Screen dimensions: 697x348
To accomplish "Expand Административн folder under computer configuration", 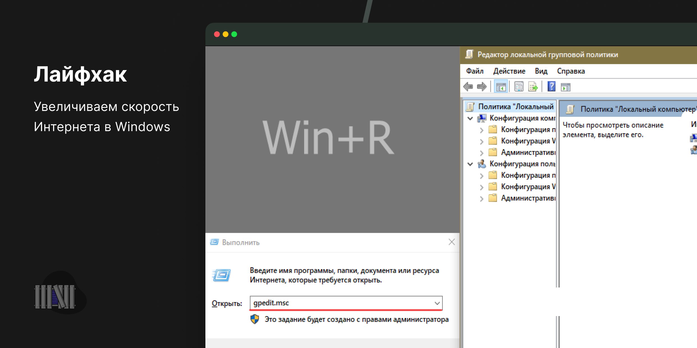I will [x=482, y=153].
